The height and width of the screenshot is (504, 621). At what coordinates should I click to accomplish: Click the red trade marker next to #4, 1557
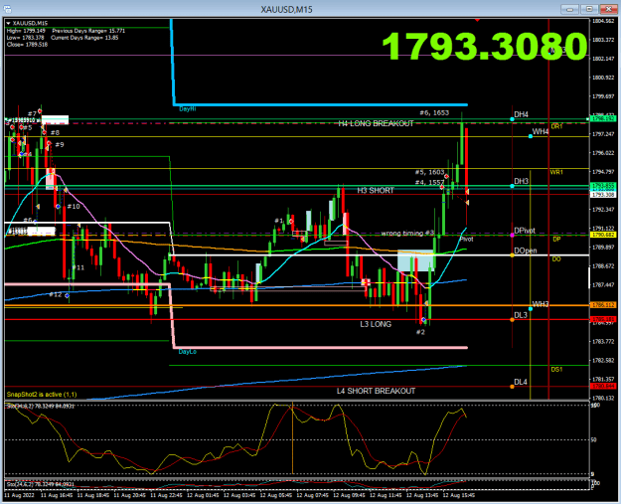point(441,187)
